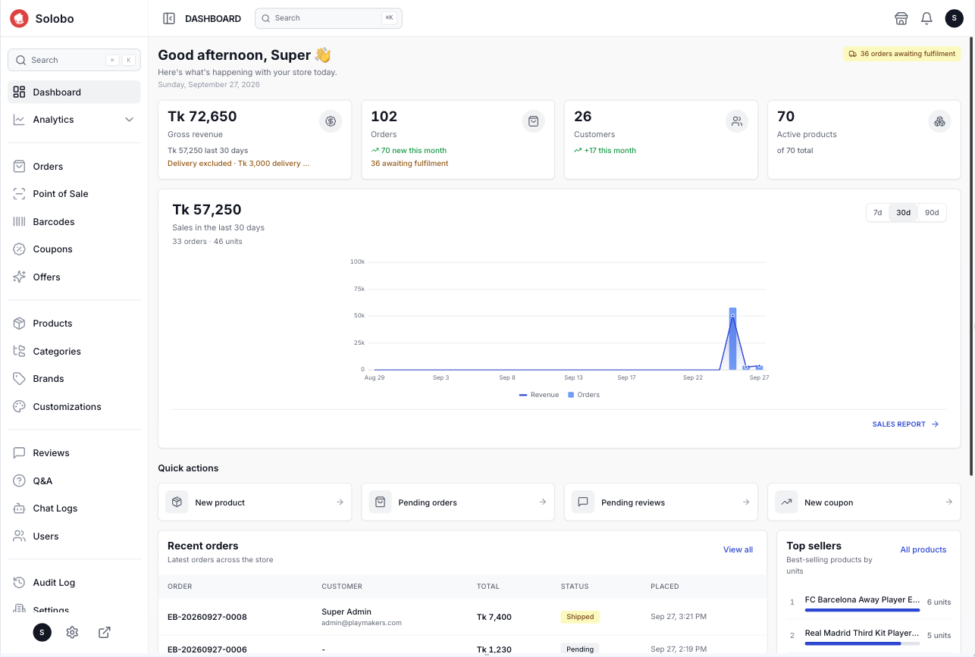
Task: Click the Customers card people icon
Action: click(x=737, y=121)
